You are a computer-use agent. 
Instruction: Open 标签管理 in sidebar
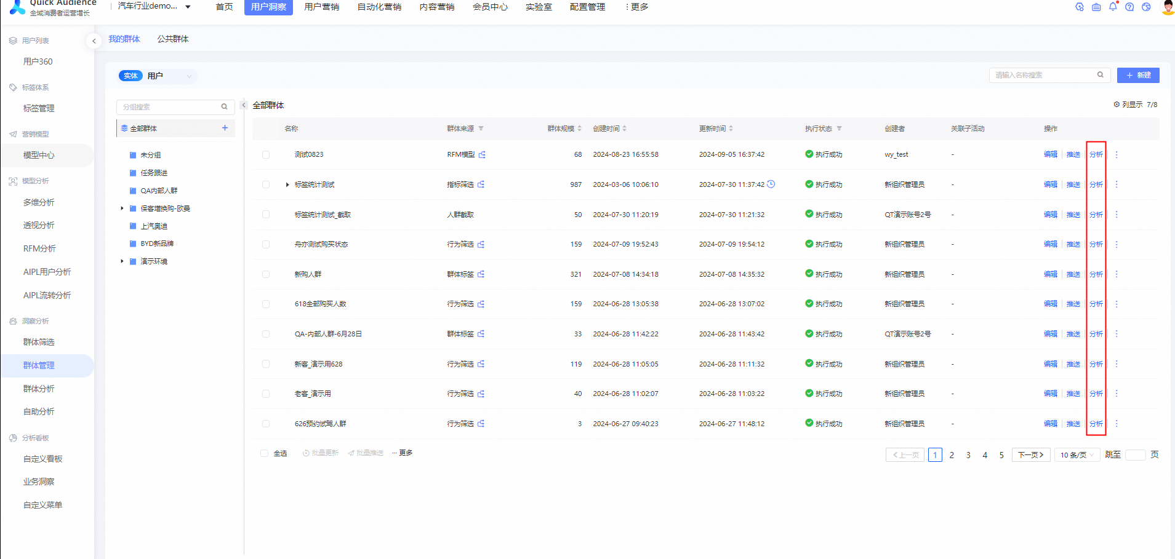39,108
